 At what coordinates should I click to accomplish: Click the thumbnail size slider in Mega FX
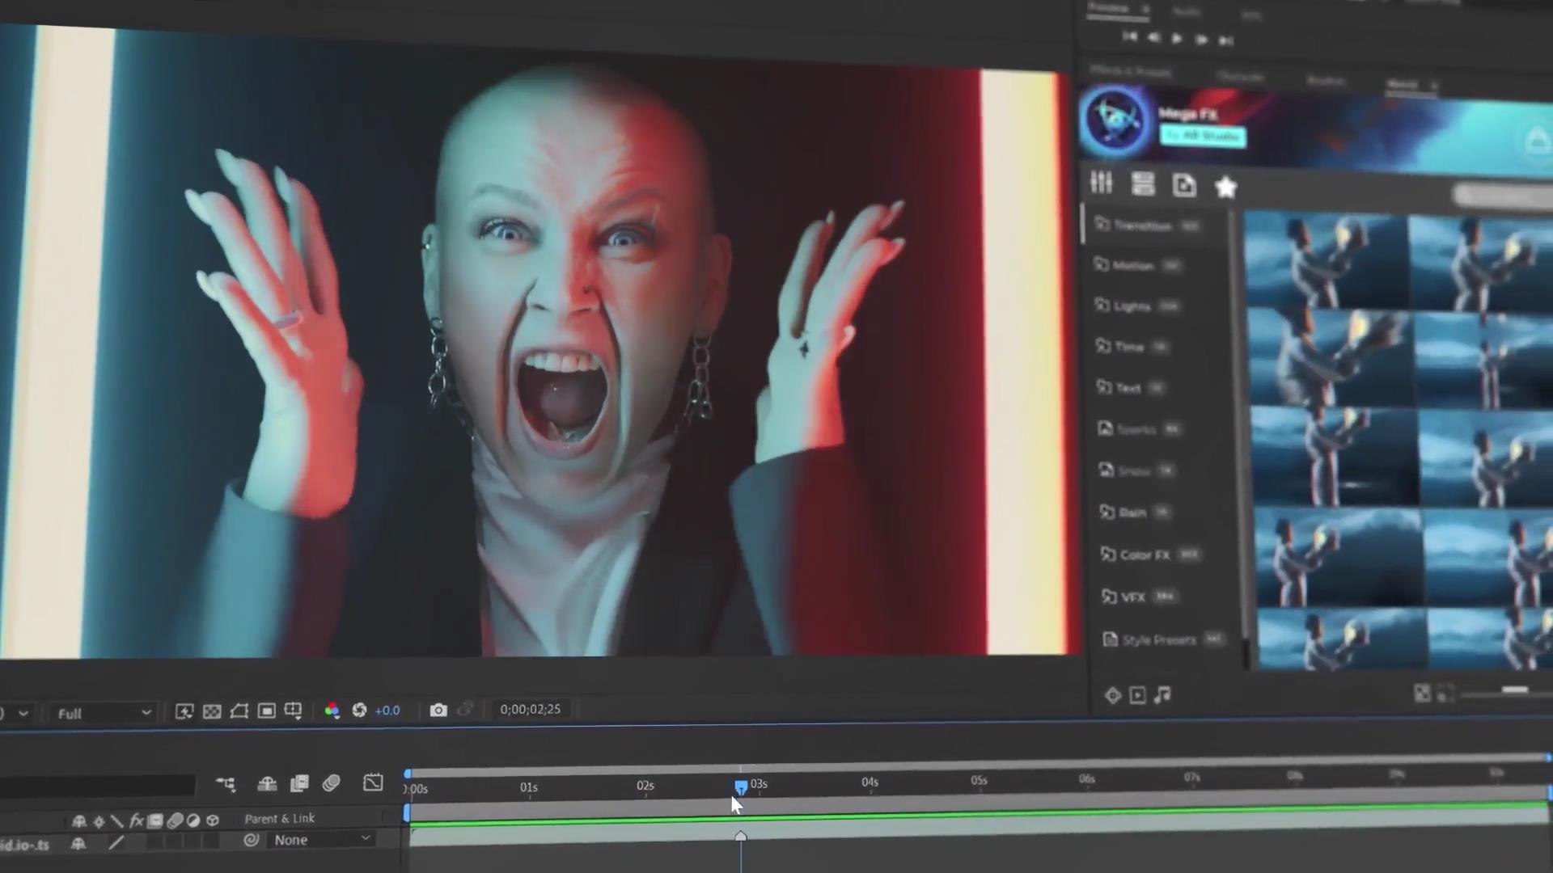click(1513, 690)
